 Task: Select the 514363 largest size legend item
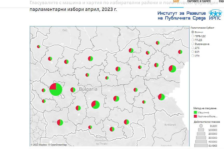click(201, 146)
